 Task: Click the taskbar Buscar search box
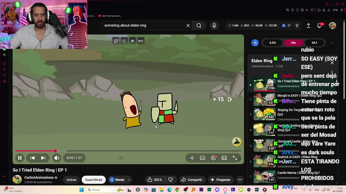pyautogui.click(x=106, y=190)
